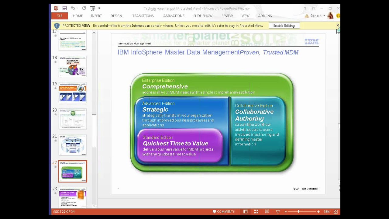
Task: Click the 'Information Management' header text
Action: 134,43
